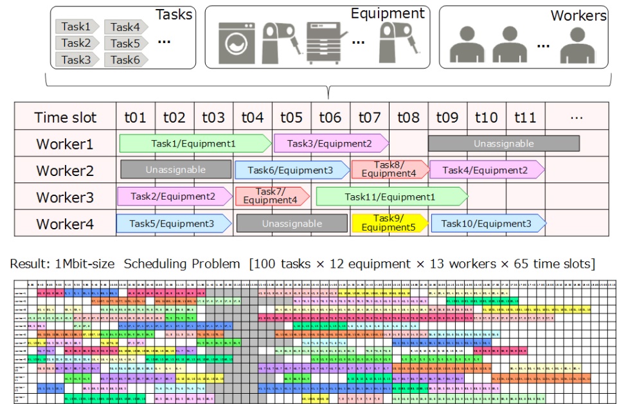Image resolution: width=617 pixels, height=404 pixels.
Task: Select the robot arm beside the washing machine
Action: pos(278,40)
